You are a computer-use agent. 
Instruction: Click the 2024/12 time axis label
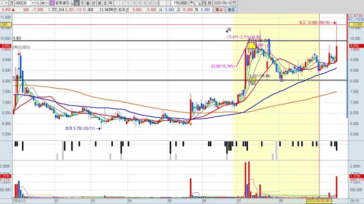click(19, 201)
